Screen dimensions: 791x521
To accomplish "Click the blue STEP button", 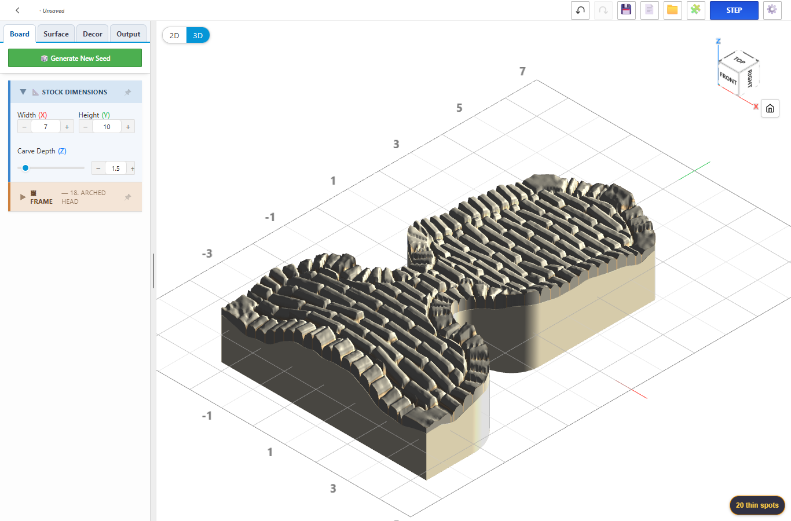I will (x=734, y=10).
